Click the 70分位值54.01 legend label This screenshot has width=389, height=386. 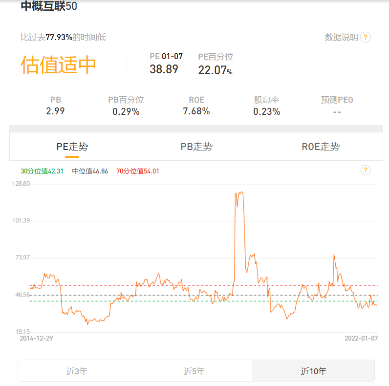(x=138, y=171)
